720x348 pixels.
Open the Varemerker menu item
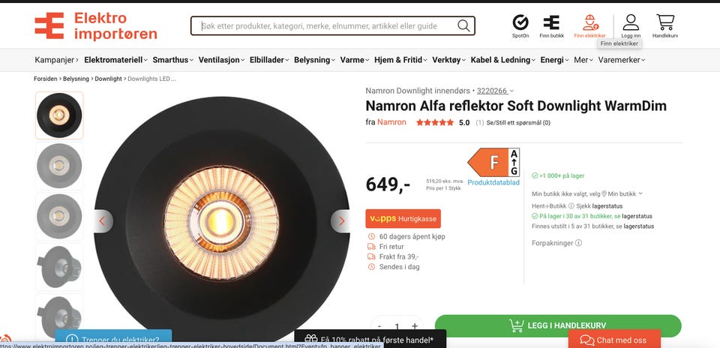[621, 60]
